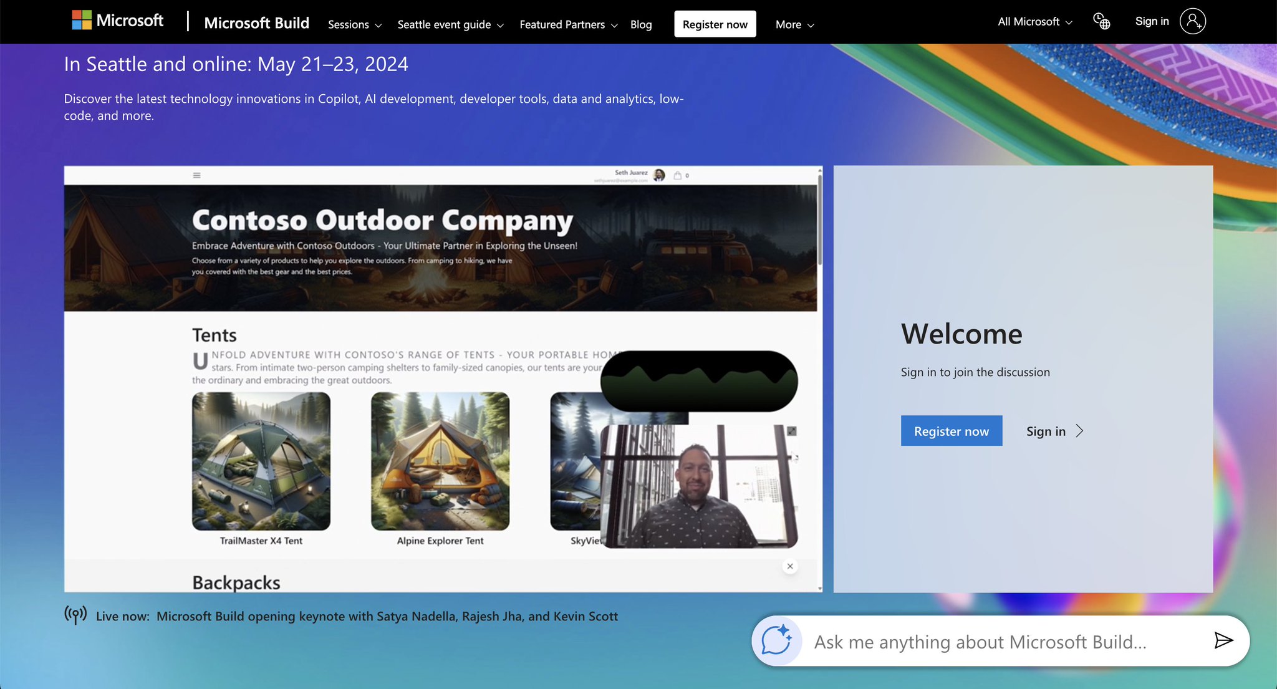1277x689 pixels.
Task: Click the live broadcast signal icon
Action: 75,615
